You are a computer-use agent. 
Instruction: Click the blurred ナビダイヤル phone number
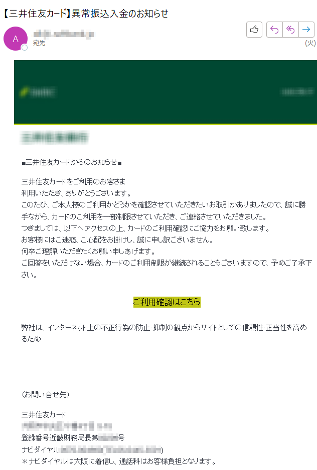pyautogui.click(x=111, y=449)
